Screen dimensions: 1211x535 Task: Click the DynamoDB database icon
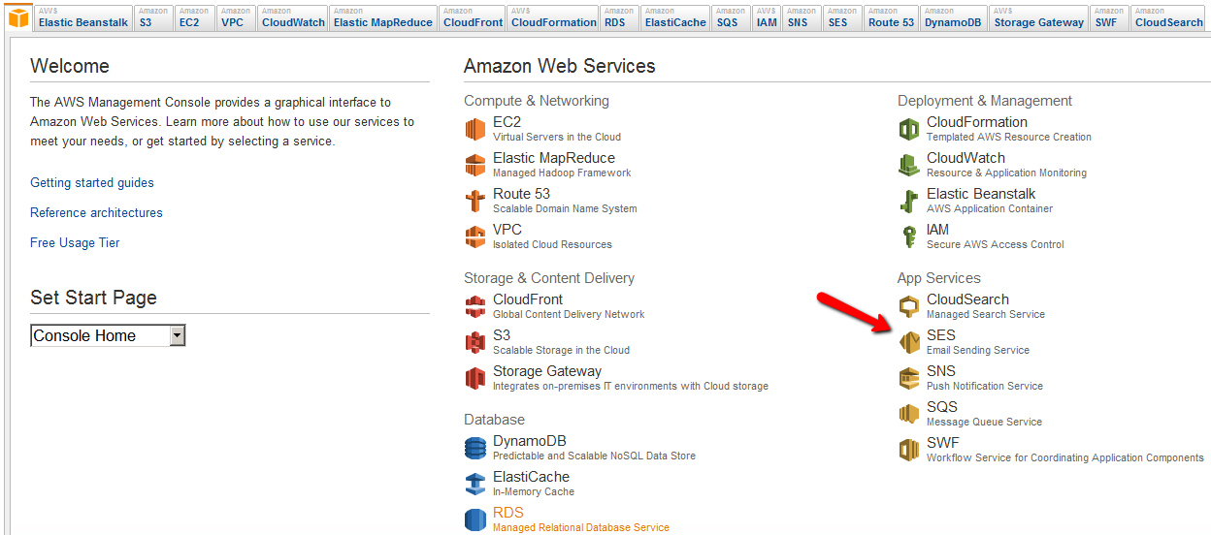tap(475, 448)
